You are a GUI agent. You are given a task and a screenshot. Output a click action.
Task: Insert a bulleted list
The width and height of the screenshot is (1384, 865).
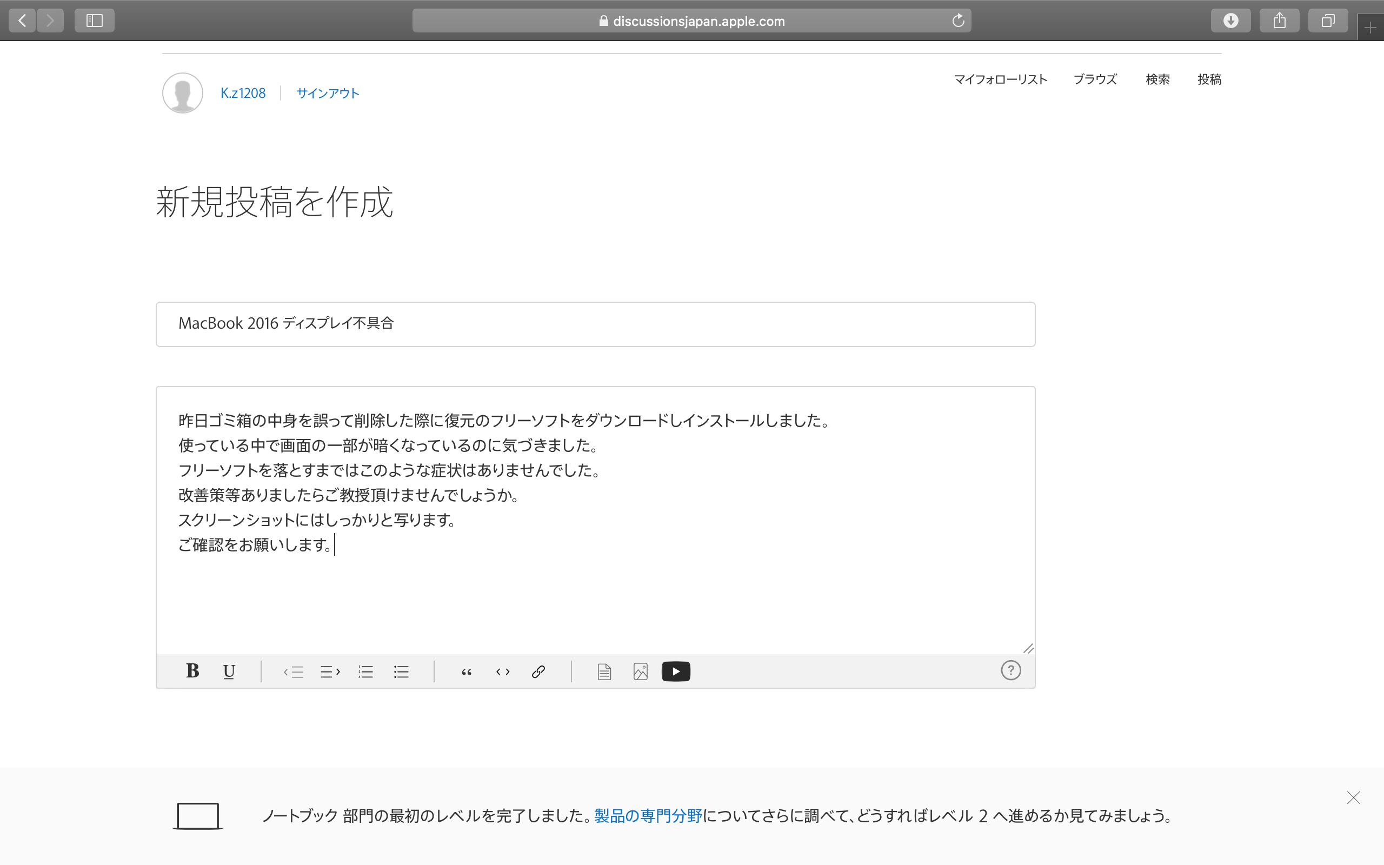pos(401,671)
